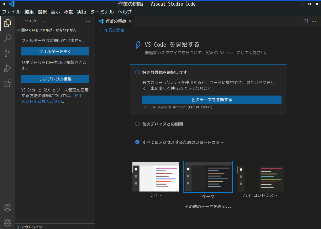The height and width of the screenshot is (229, 321).
Task: Click the すべてにアクセスするためのショートカット step title
Action: [x=183, y=142]
